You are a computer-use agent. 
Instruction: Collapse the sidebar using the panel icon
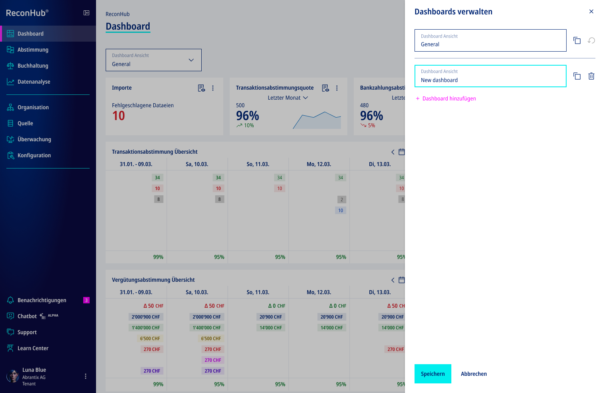click(86, 13)
